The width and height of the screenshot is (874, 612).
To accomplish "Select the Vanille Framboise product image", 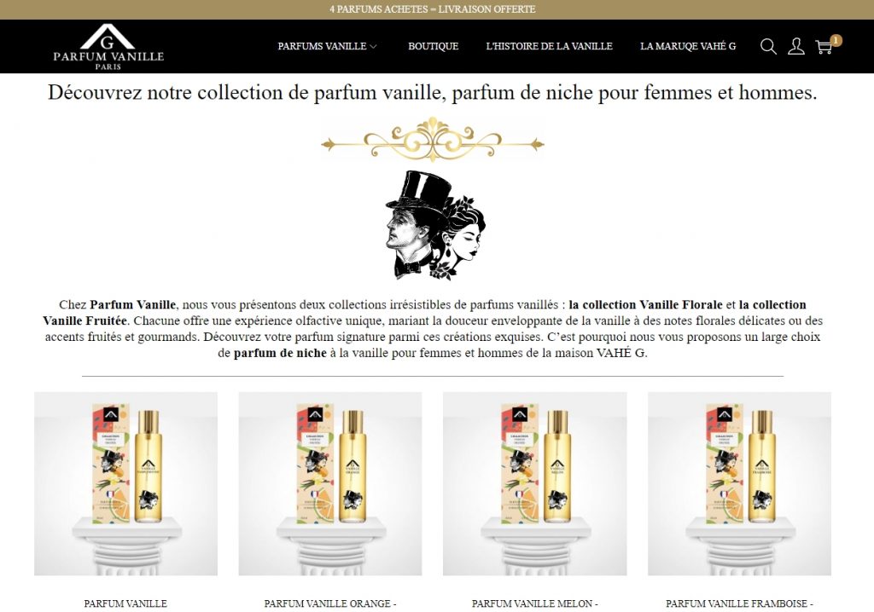I will [x=739, y=484].
